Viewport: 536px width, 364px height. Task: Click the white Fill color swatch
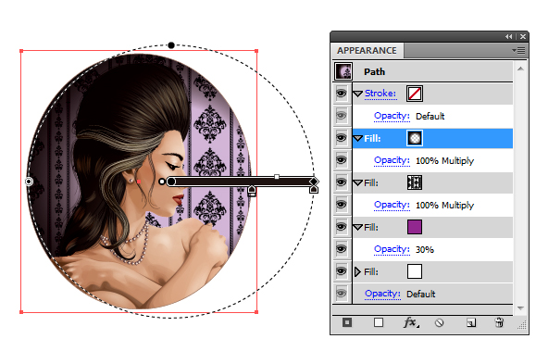click(415, 271)
